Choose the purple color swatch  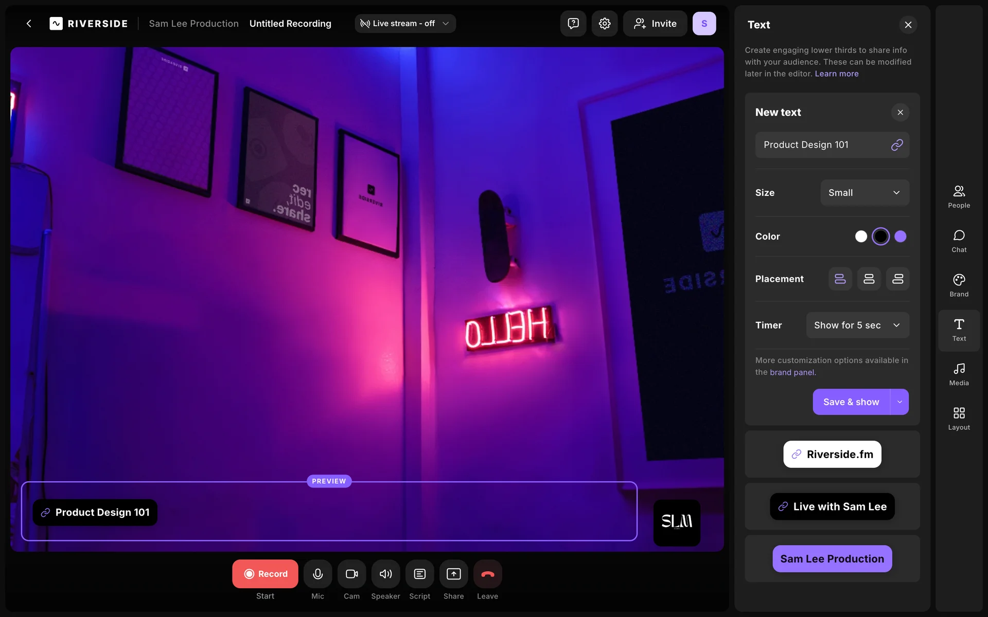[900, 237]
